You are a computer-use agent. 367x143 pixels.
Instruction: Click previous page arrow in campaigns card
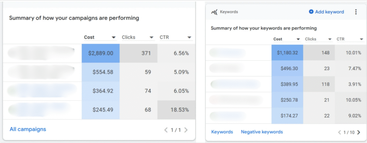tap(166, 130)
